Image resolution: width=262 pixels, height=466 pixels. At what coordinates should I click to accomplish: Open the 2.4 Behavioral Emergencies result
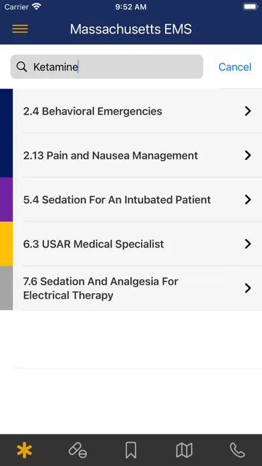point(138,111)
